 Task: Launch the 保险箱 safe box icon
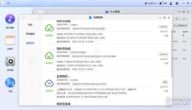[x=10, y=61]
